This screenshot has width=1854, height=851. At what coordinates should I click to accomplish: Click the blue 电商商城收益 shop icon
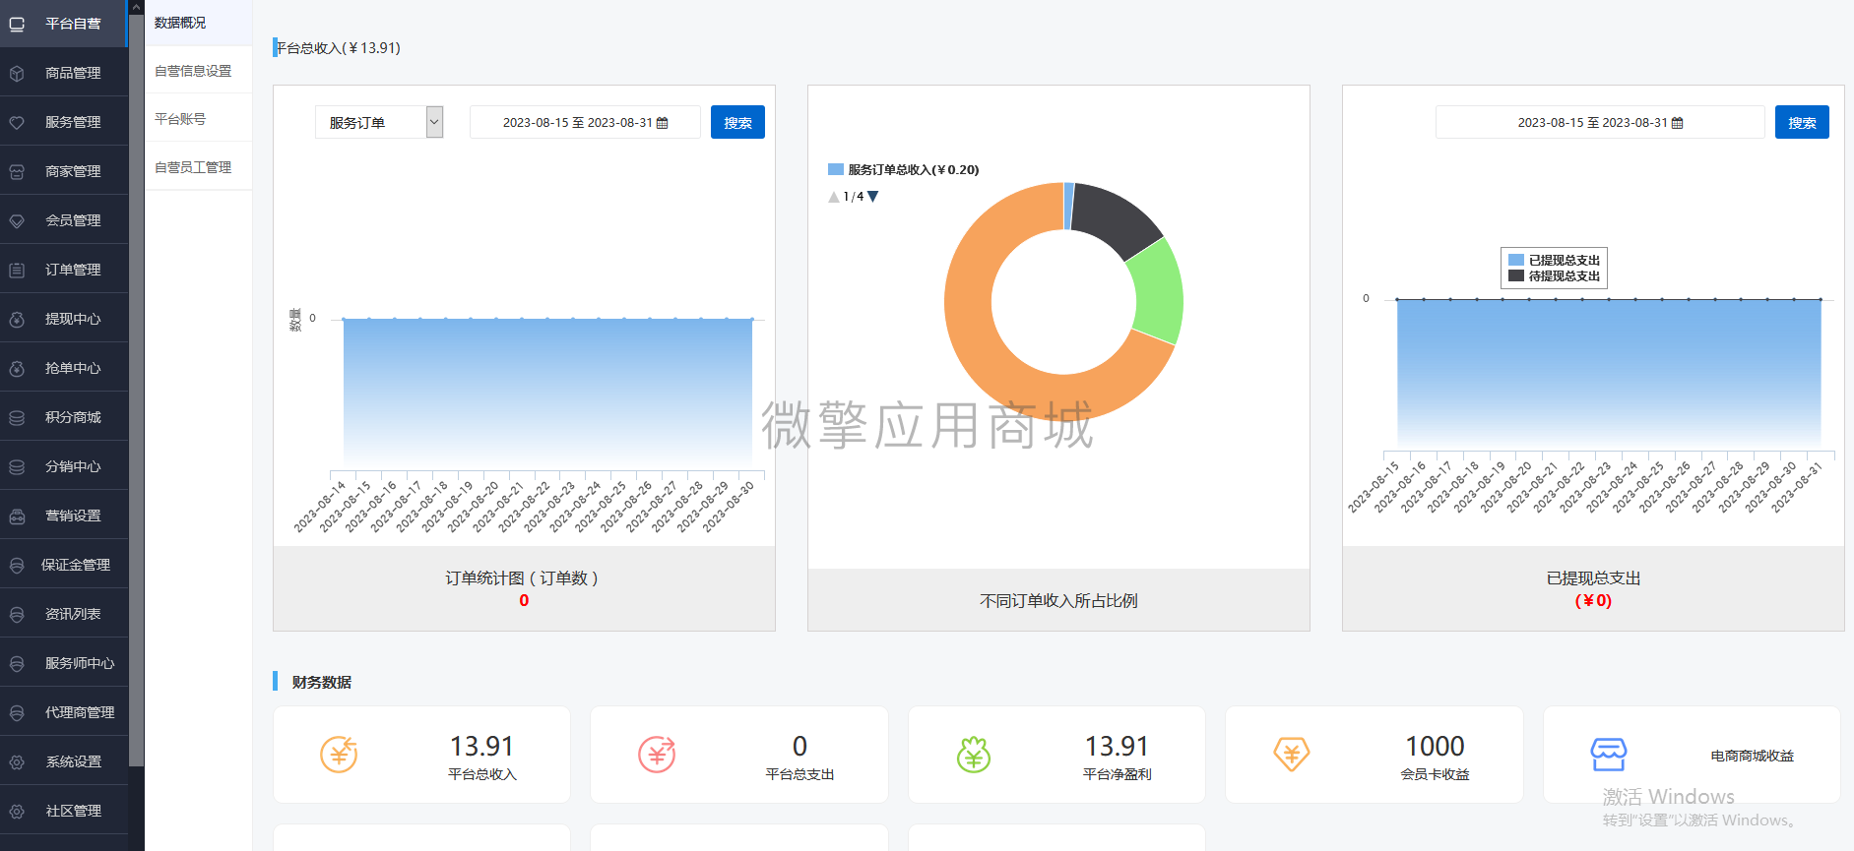click(1609, 755)
